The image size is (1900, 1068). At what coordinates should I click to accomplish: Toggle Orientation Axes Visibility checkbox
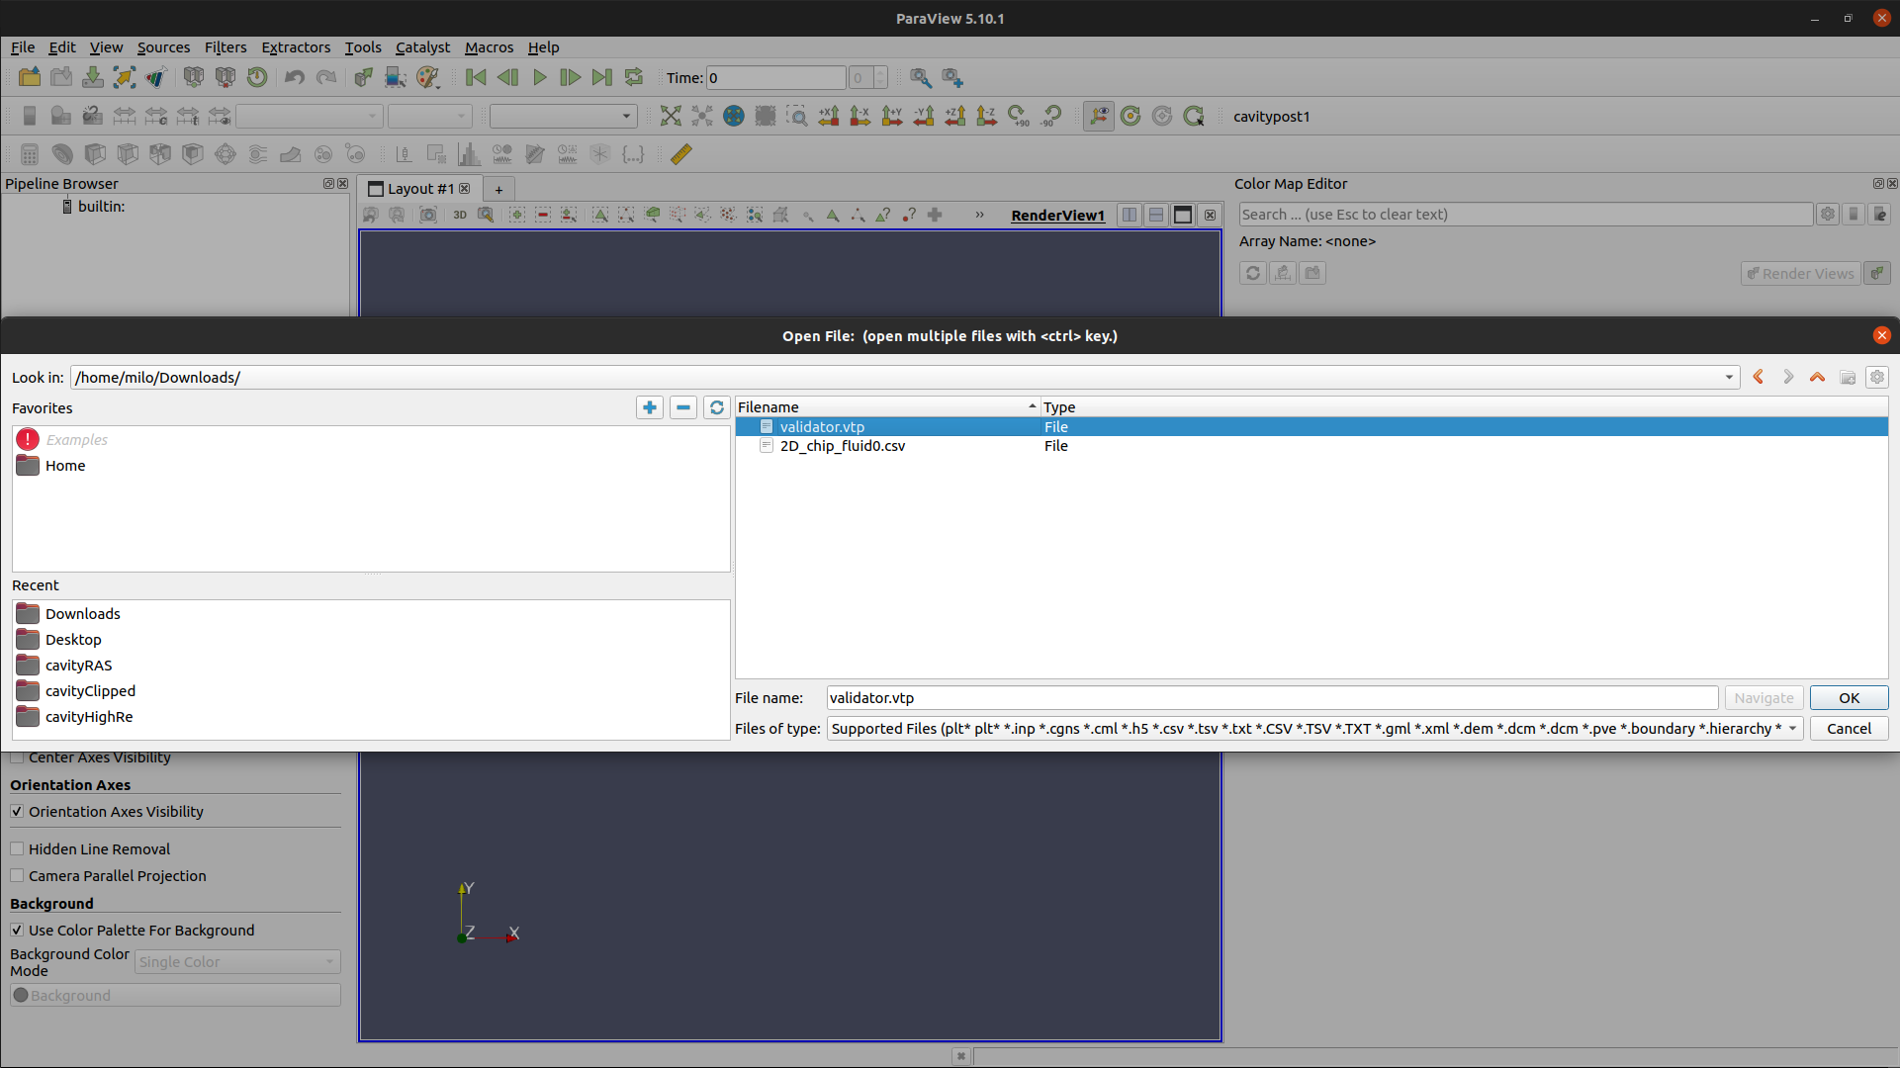coord(17,811)
